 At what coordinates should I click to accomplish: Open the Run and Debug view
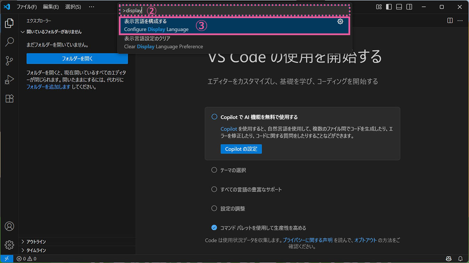click(x=9, y=80)
